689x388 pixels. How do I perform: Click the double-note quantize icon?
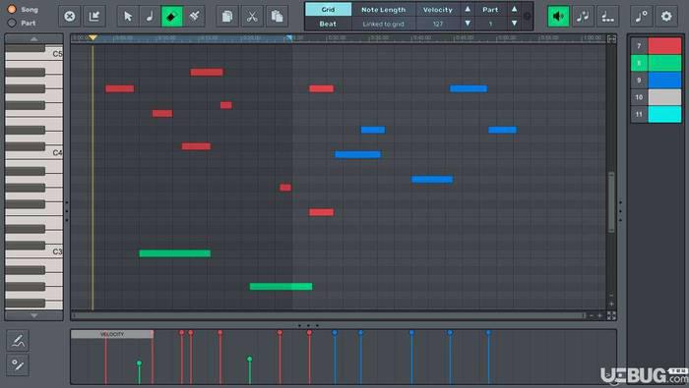pos(583,17)
